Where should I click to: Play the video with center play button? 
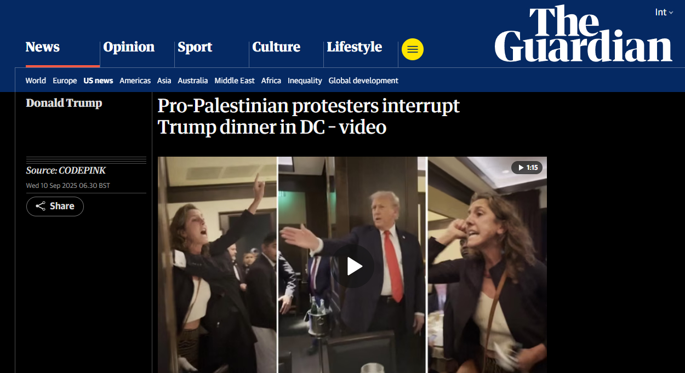tap(355, 266)
